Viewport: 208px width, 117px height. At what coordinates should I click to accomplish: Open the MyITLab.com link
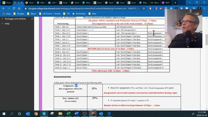tap(96, 27)
